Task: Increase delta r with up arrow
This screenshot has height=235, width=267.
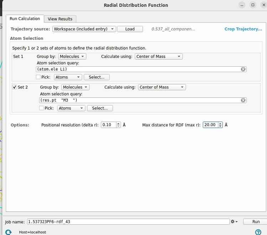Action: click(118, 123)
